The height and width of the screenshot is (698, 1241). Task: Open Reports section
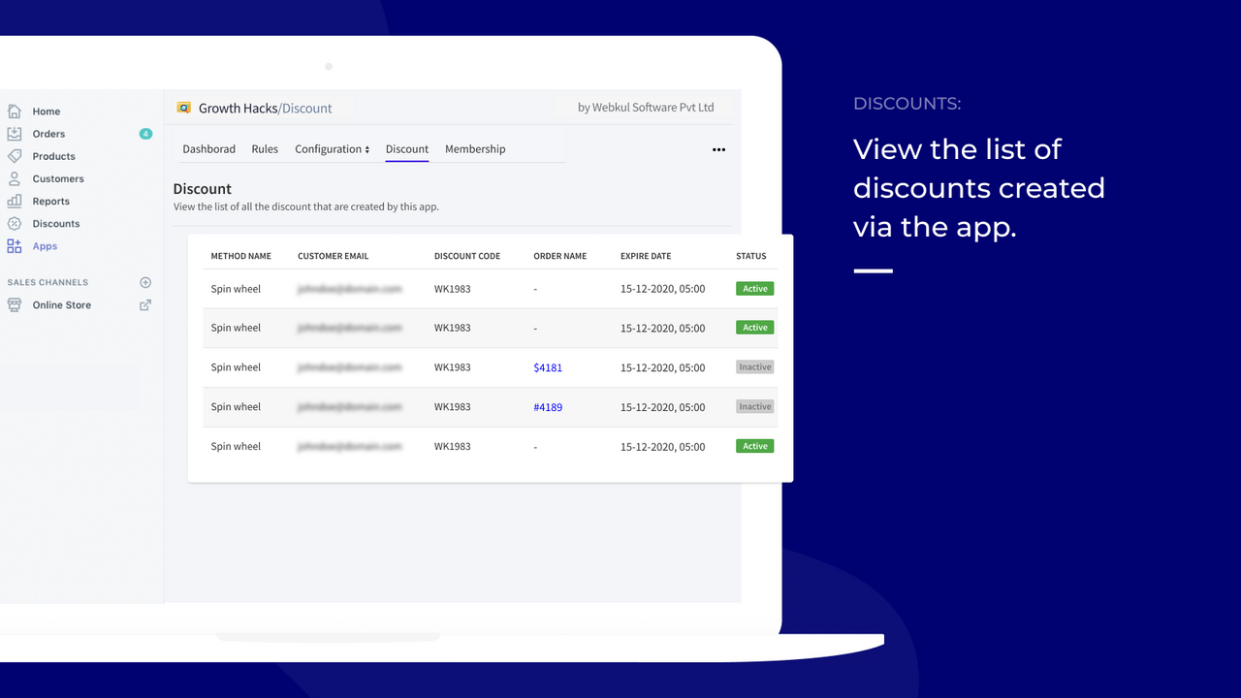(51, 201)
